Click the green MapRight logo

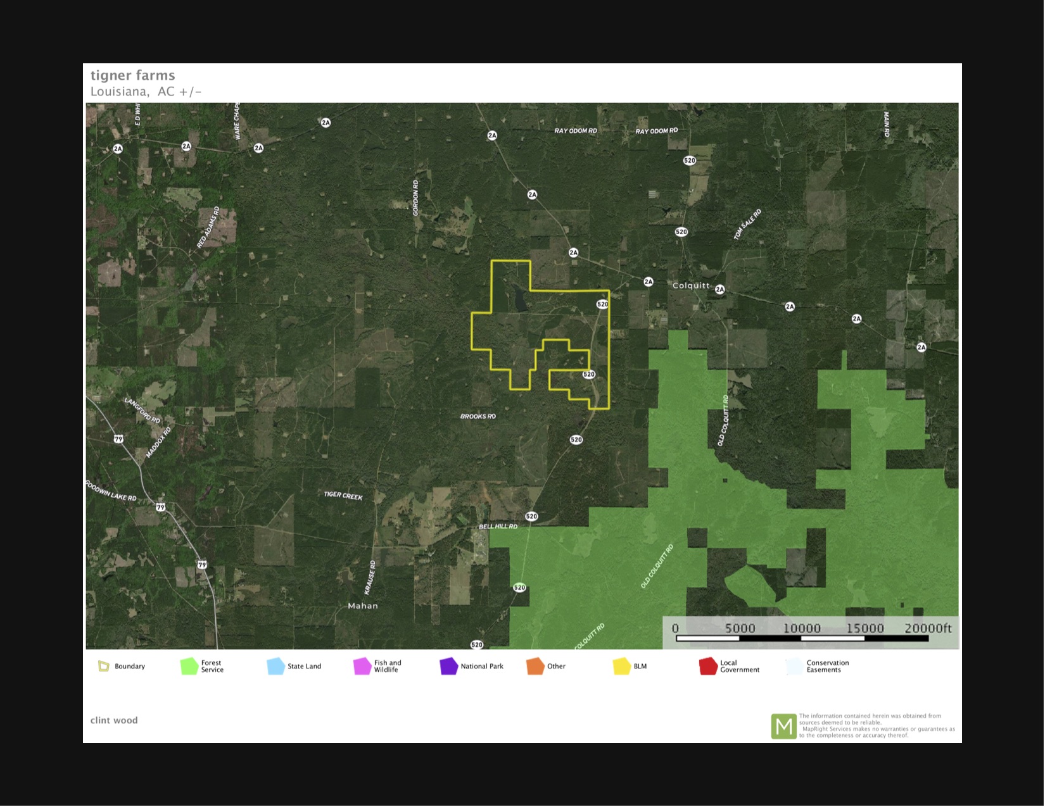point(783,726)
